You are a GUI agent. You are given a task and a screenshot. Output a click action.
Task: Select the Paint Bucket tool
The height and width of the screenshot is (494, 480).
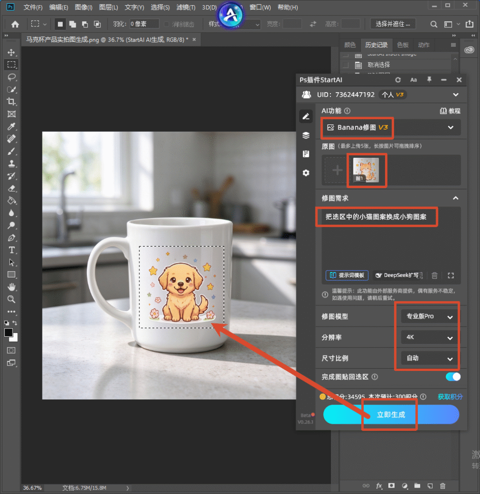point(12,201)
